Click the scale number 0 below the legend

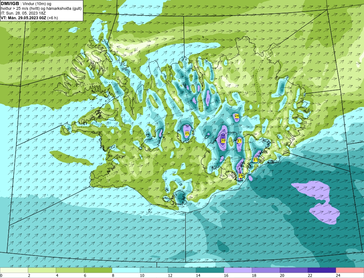click(1, 275)
